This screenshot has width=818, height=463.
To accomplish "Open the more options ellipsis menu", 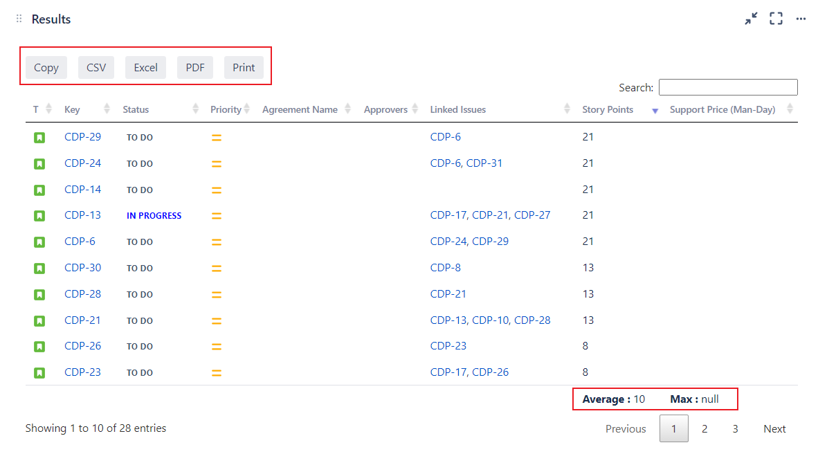I will click(x=801, y=19).
